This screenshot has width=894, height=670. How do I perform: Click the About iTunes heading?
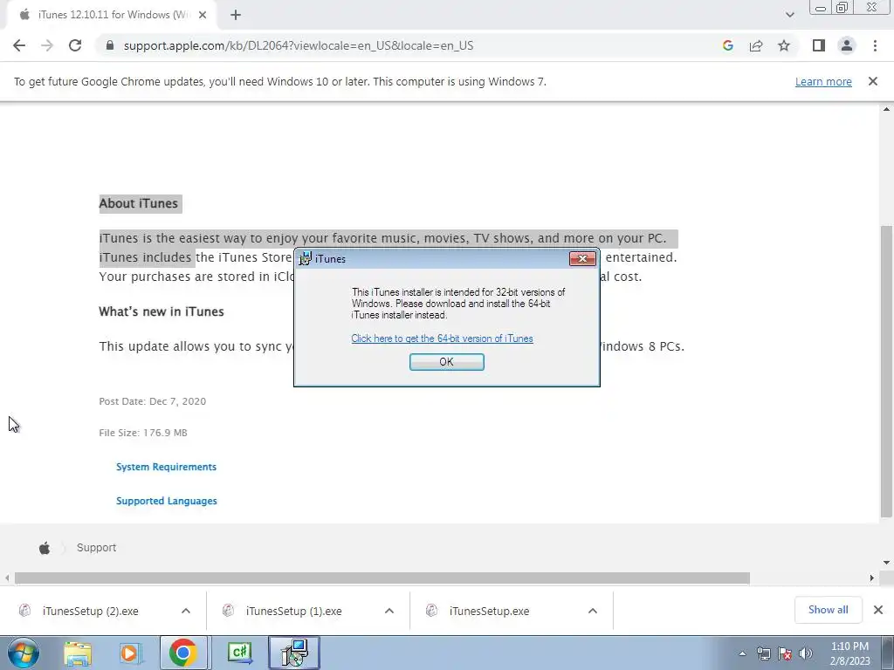coord(139,203)
